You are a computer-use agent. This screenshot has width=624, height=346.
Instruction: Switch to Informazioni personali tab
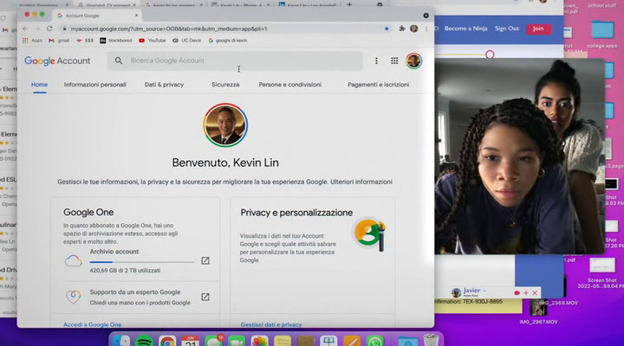[x=95, y=85]
